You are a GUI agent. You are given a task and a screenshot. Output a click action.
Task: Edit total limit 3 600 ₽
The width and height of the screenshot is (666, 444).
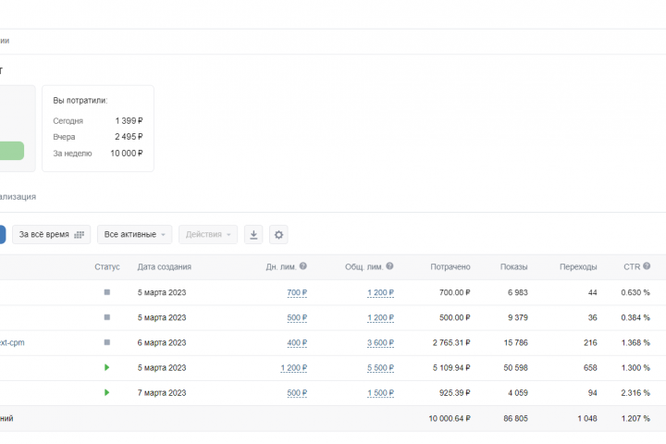coord(380,343)
